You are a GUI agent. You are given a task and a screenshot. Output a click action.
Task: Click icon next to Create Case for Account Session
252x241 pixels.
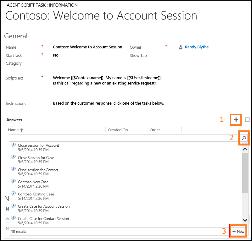[13, 206]
